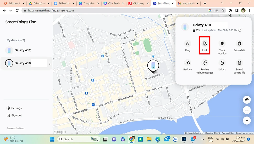
Task: Open Settings in the sidebar
Action: (x=14, y=108)
